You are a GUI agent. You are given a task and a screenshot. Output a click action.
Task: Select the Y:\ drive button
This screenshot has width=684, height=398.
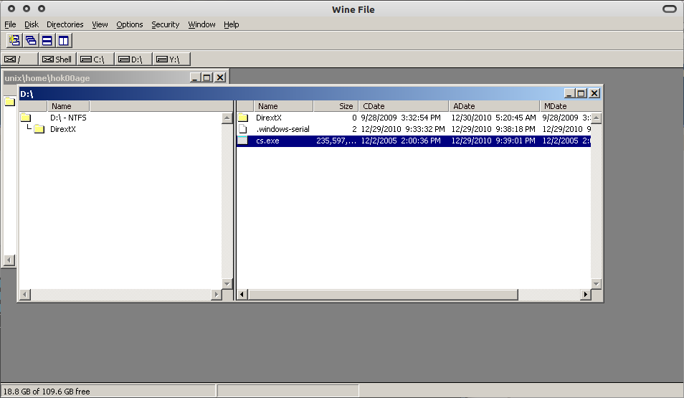(x=171, y=60)
